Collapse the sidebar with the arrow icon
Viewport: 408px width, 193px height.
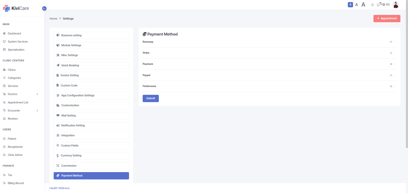[x=44, y=9]
